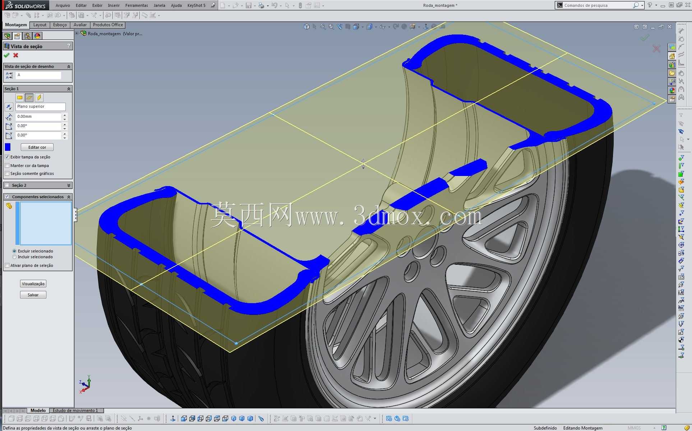Expand the Roda_montagem tree node
Viewport: 692px width, 431px height.
pos(77,33)
